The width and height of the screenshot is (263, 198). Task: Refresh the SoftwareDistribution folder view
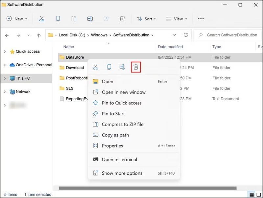tap(186, 35)
